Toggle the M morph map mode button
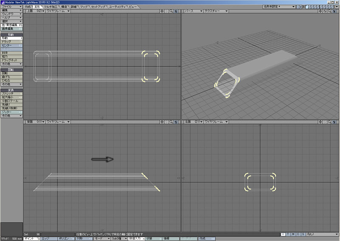This screenshot has height=241, width=340. 293,234
